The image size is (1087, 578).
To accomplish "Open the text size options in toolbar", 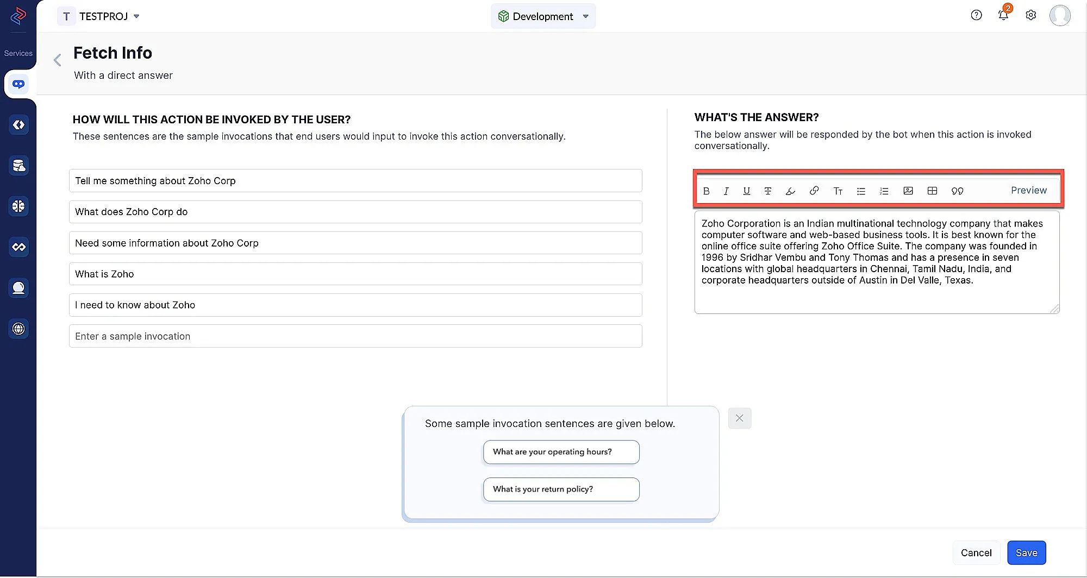I will pyautogui.click(x=838, y=191).
